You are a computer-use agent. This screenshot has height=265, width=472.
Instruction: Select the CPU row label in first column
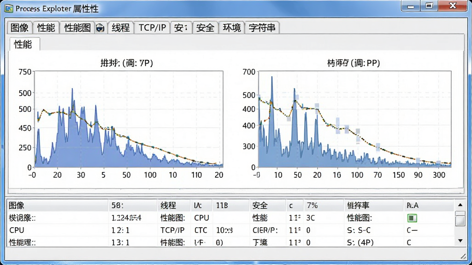(17, 230)
